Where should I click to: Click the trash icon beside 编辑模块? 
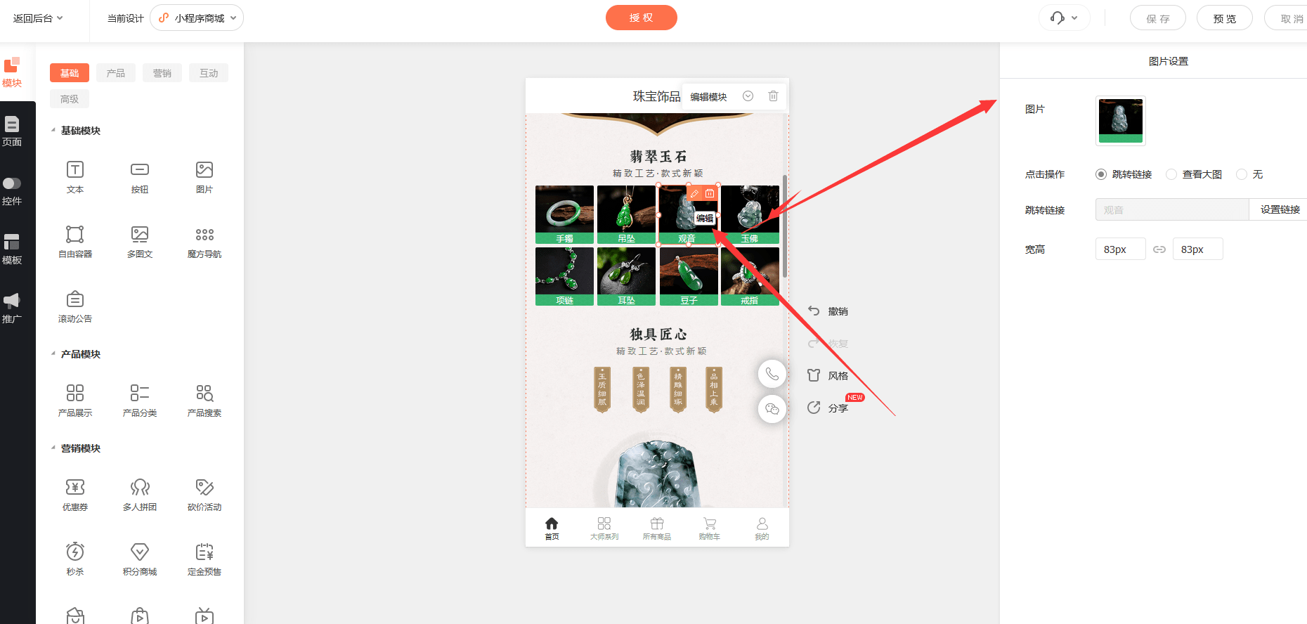click(x=773, y=96)
